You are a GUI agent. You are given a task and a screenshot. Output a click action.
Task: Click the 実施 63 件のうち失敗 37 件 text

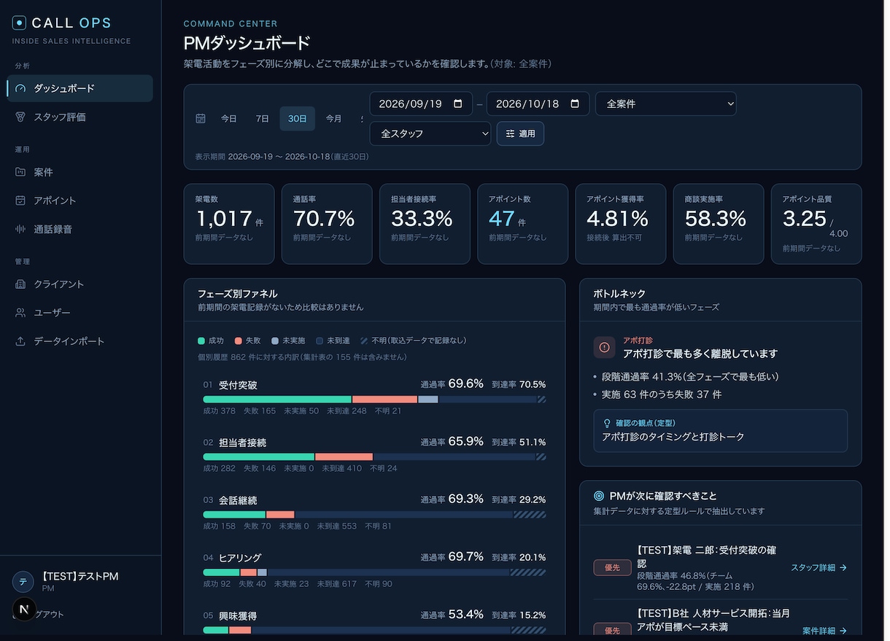(x=662, y=395)
